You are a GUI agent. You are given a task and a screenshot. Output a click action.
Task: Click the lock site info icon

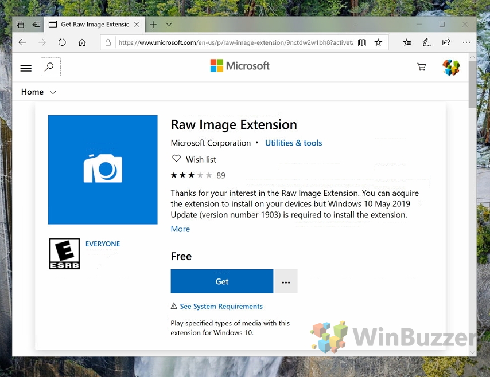[x=108, y=42]
